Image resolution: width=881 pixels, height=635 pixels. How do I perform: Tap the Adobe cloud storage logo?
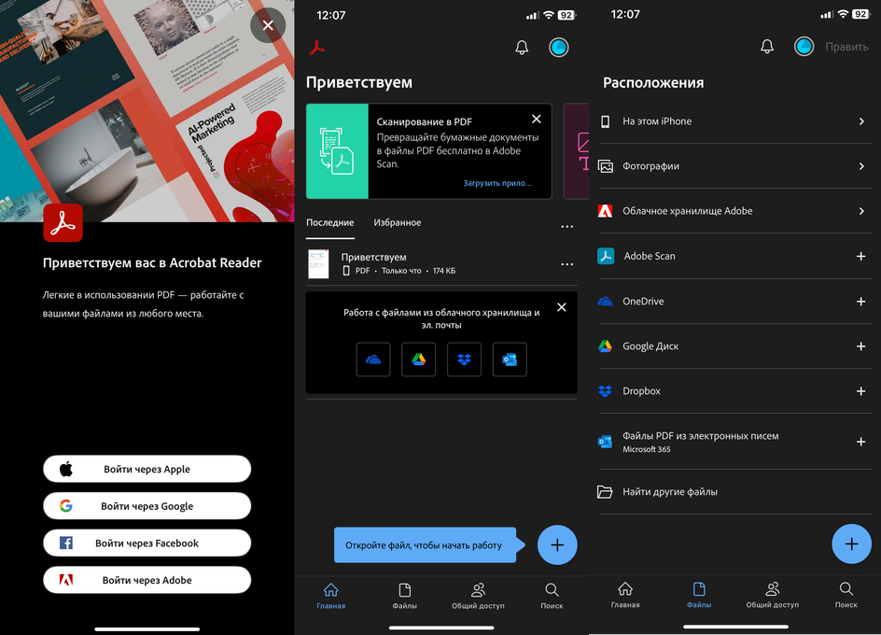605,211
